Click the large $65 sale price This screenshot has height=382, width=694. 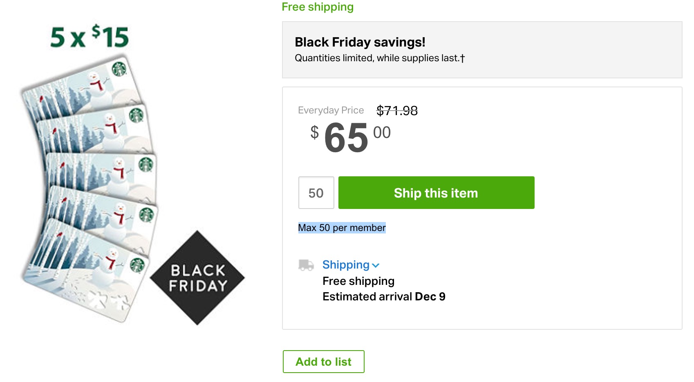346,138
